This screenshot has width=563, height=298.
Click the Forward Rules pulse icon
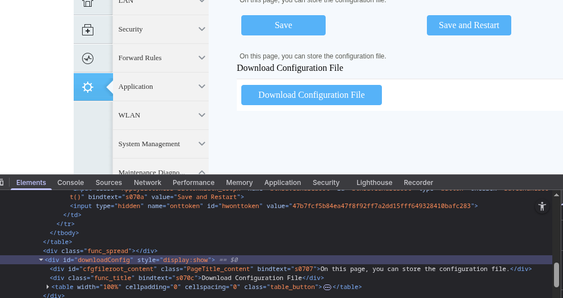[x=88, y=58]
